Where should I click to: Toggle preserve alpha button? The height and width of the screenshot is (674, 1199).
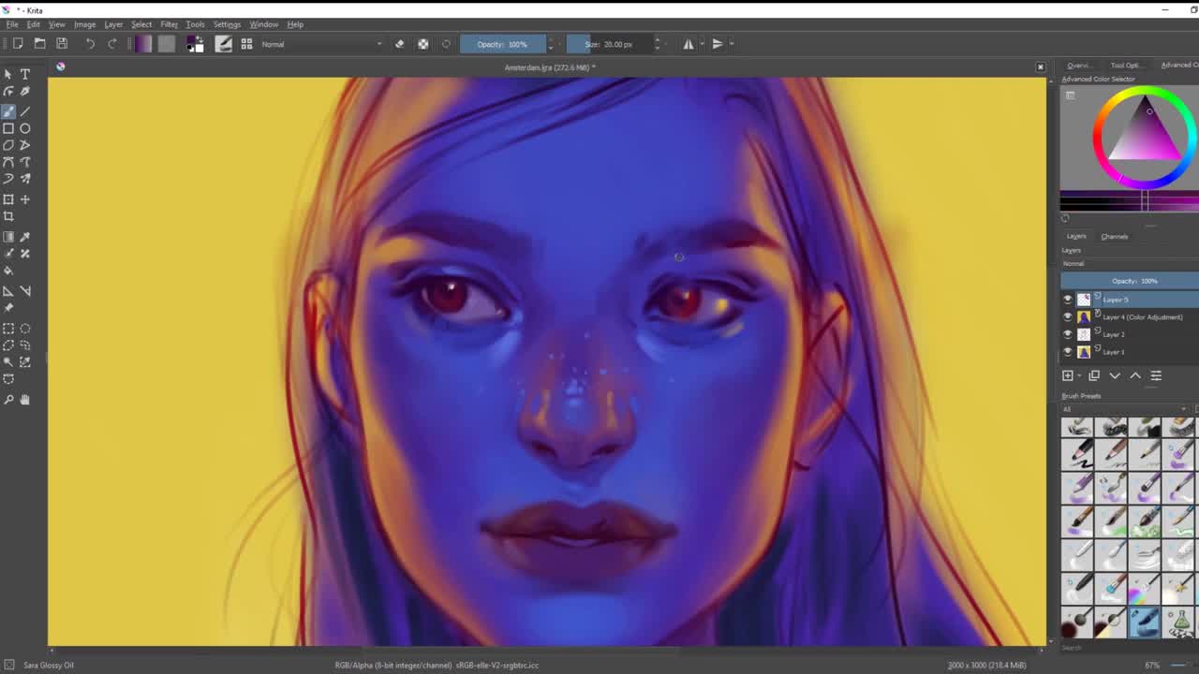(423, 44)
